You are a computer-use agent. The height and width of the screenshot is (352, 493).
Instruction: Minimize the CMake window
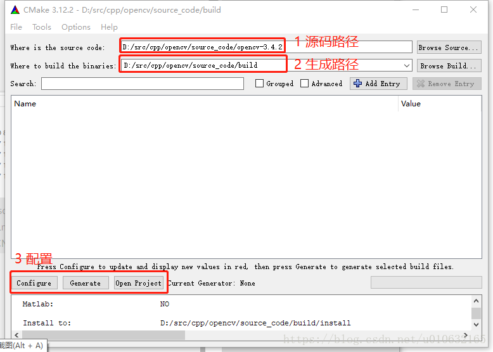pyautogui.click(x=416, y=9)
